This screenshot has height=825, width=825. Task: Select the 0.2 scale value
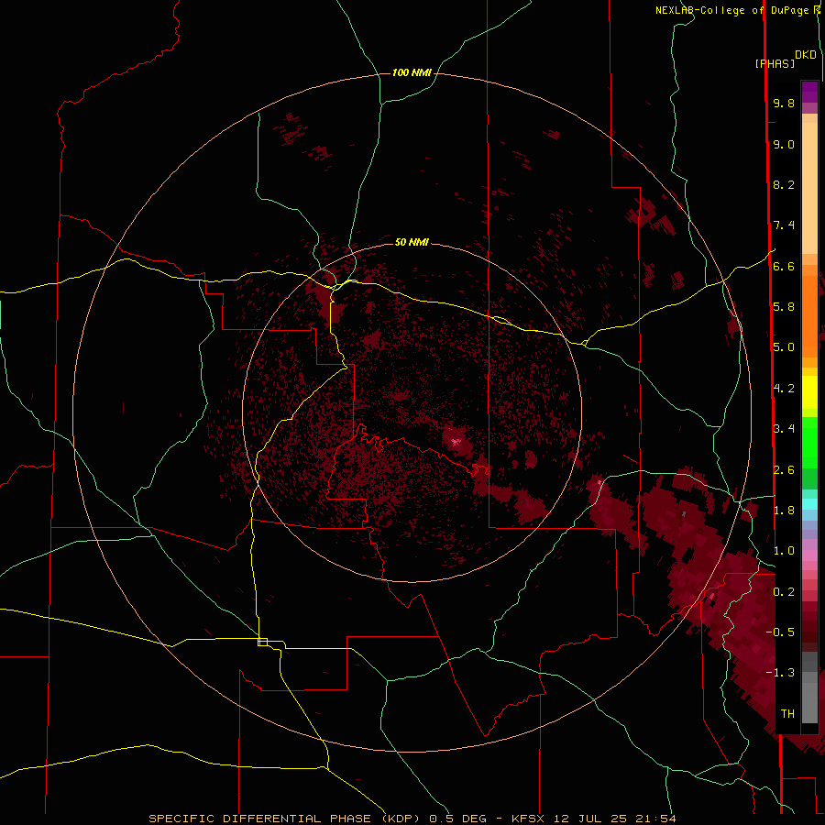784,591
